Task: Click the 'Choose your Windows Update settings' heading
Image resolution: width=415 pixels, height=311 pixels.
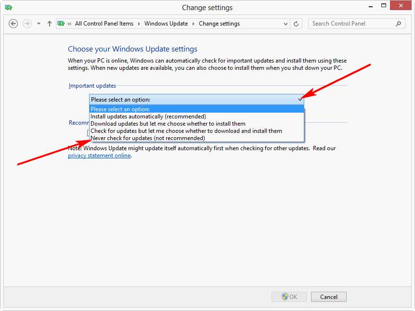Action: [132, 49]
